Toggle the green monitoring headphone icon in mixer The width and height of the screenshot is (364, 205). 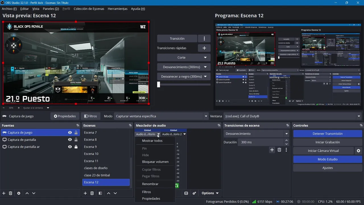click(177, 186)
